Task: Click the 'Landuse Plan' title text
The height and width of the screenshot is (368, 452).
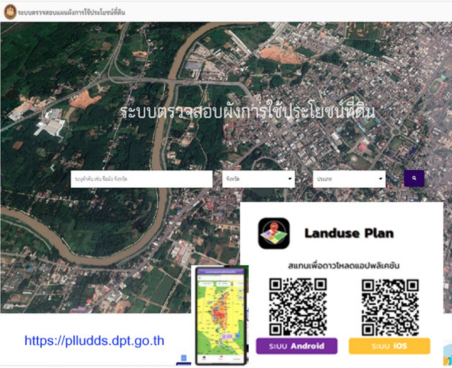Action: point(349,233)
